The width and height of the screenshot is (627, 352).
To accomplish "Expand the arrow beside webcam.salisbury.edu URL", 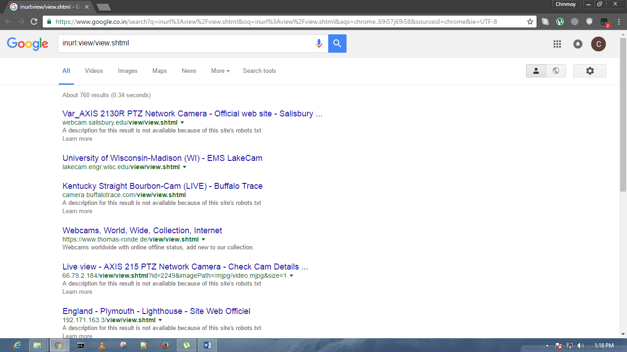I will [182, 123].
